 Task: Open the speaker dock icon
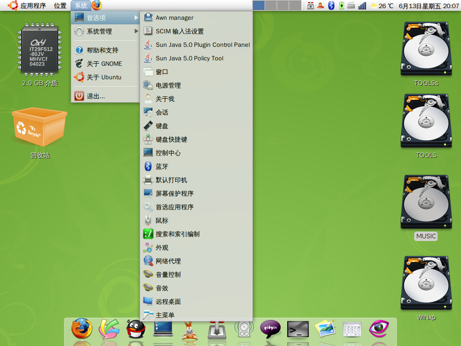pos(244,329)
